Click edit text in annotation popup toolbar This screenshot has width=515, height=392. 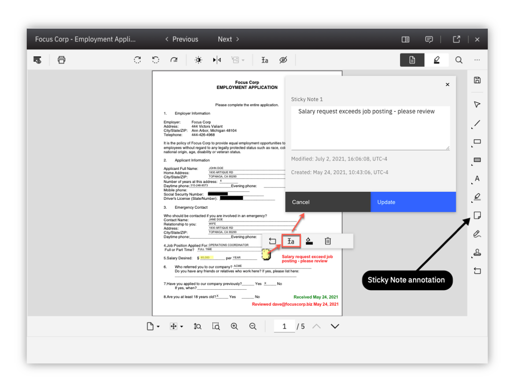(x=291, y=241)
